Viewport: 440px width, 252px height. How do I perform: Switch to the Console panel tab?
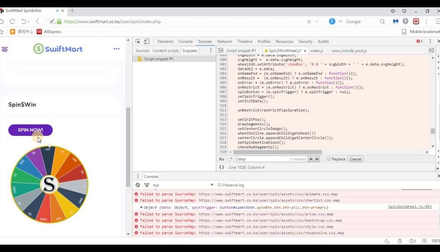point(186,42)
